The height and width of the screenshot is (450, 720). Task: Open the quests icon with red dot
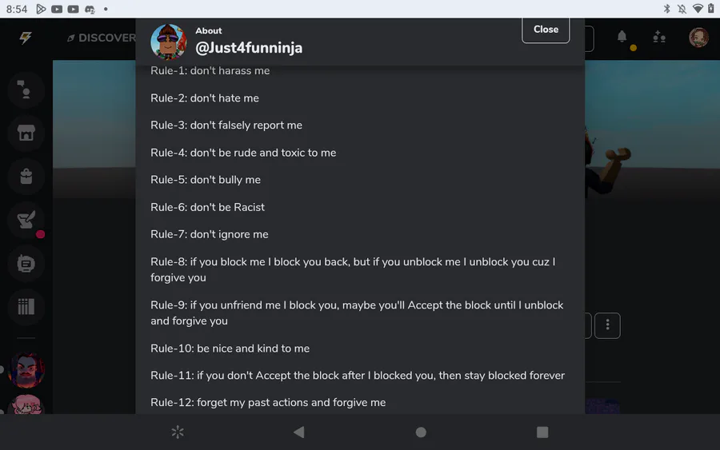click(x=26, y=220)
